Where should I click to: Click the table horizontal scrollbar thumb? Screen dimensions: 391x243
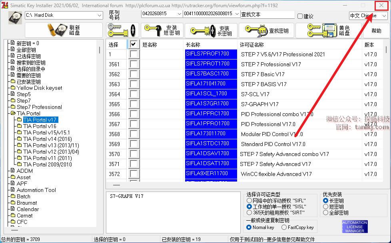pos(116,185)
